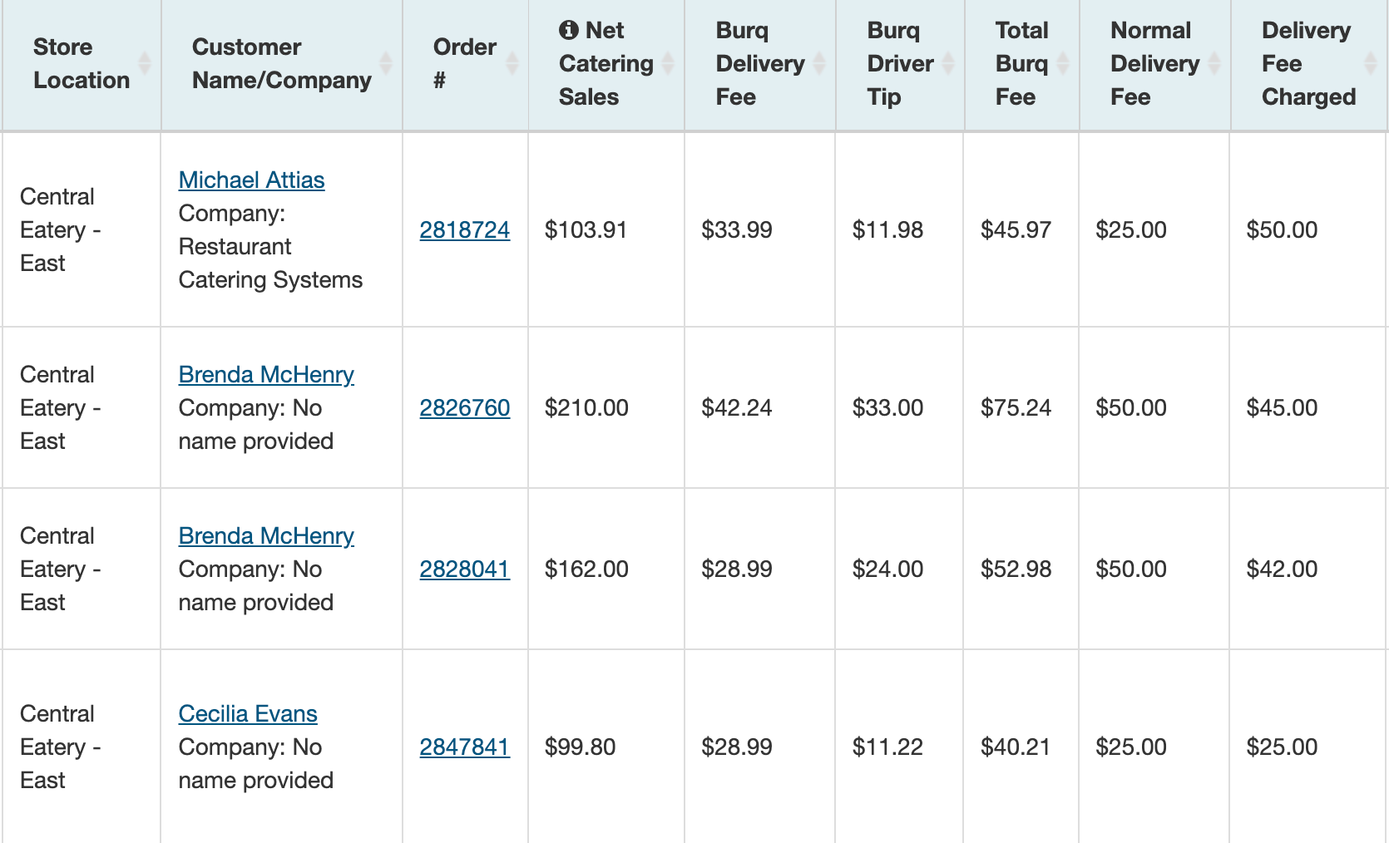1389x843 pixels.
Task: Open order number 2818724
Action: point(464,230)
